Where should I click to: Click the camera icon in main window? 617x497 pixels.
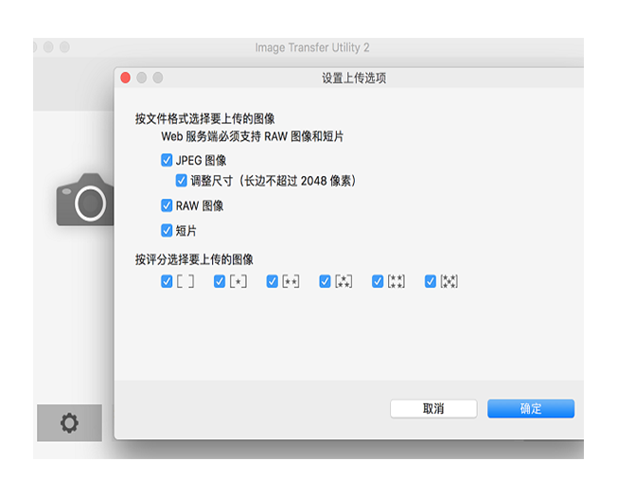click(x=85, y=200)
